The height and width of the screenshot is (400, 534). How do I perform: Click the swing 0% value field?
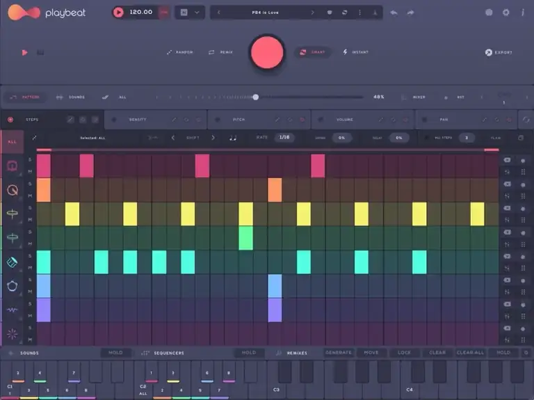tap(341, 138)
